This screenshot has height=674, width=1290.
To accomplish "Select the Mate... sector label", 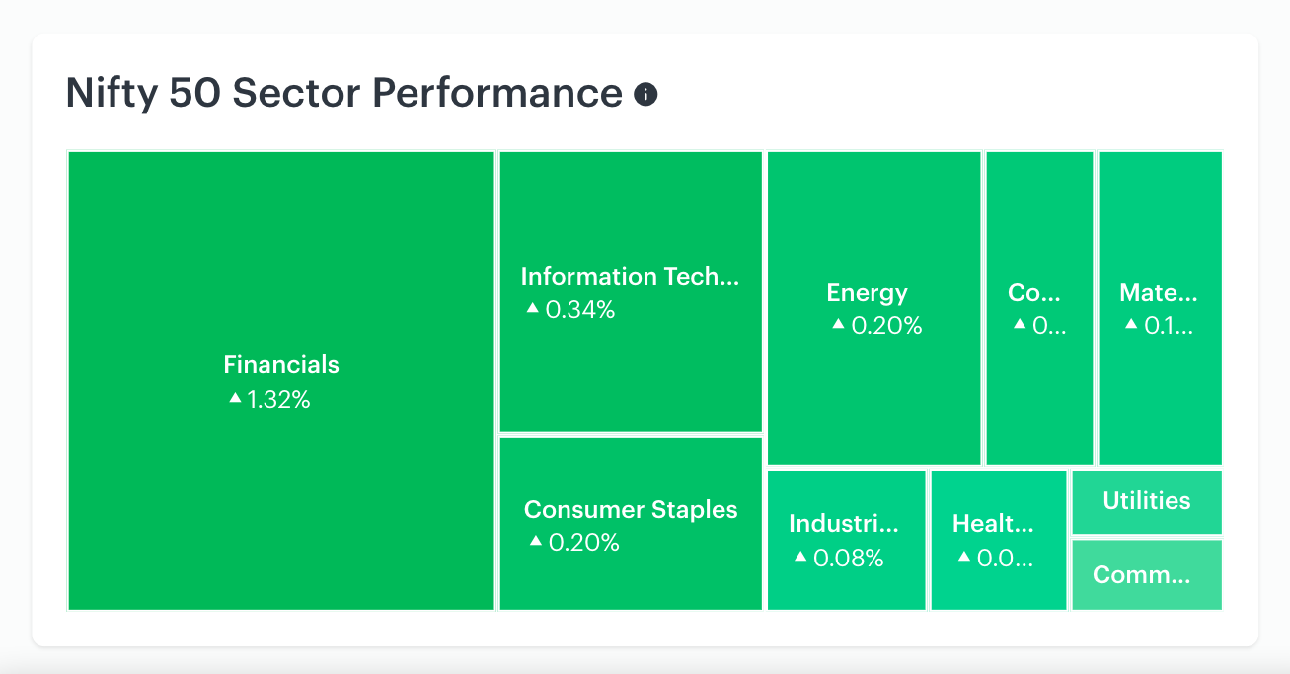I will pos(1159,292).
